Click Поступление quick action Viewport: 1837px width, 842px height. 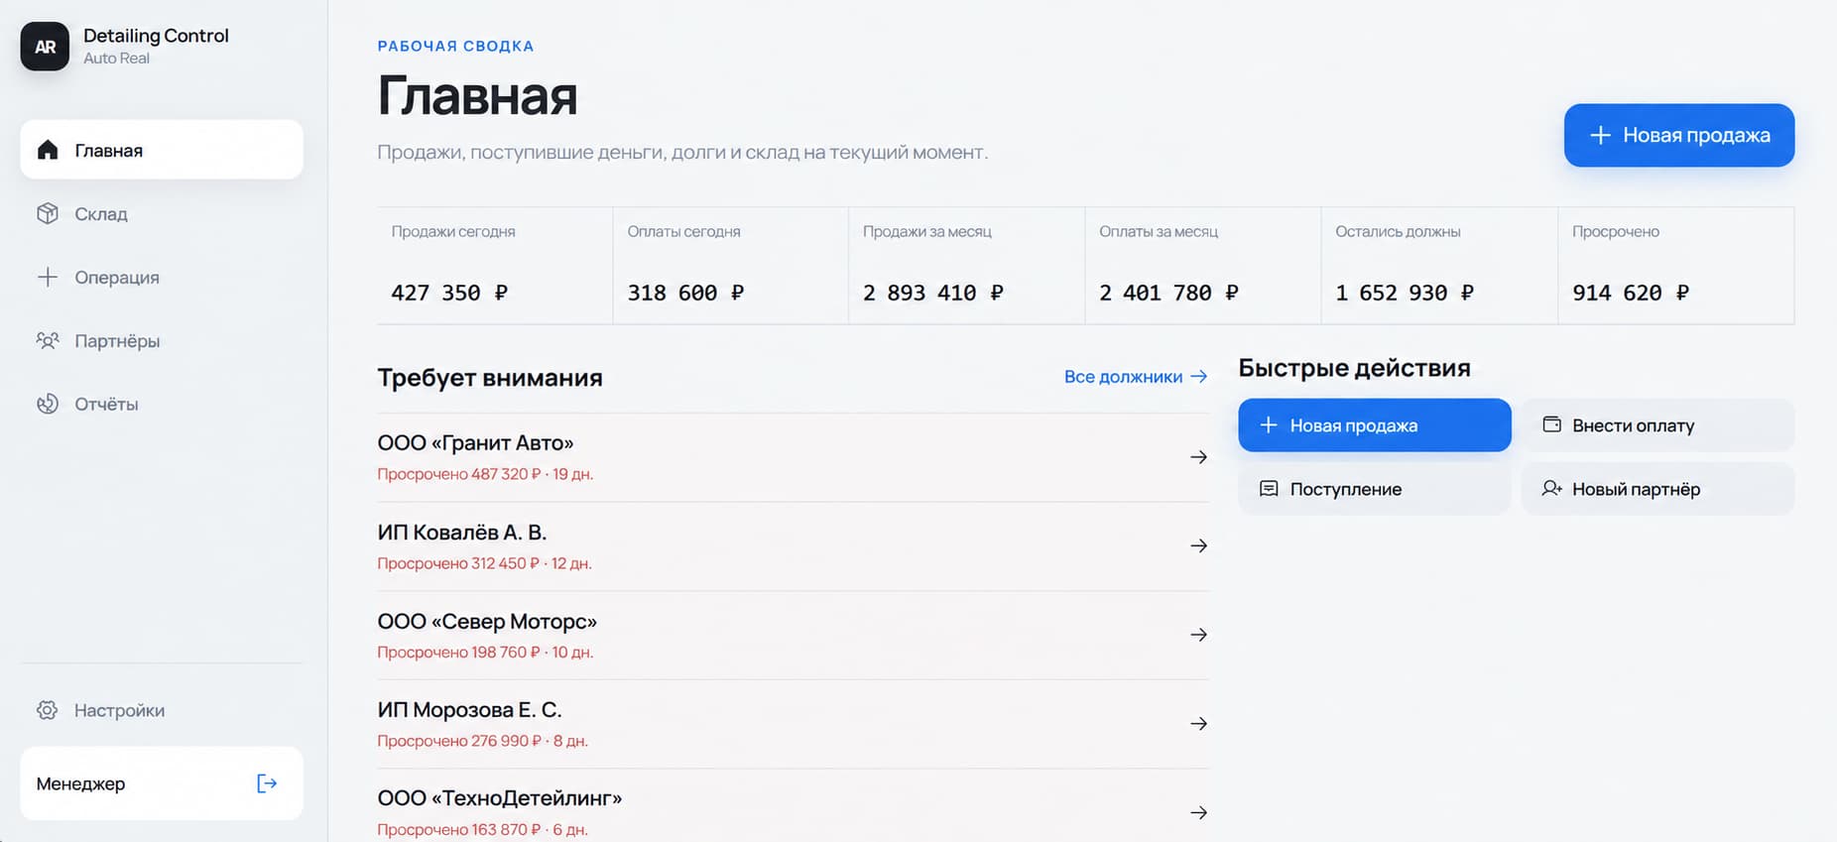point(1374,489)
